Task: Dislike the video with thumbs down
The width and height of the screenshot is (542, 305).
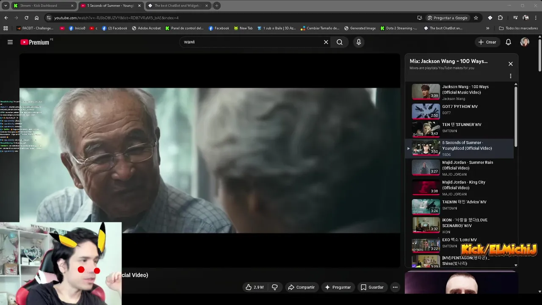Action: tap(274, 287)
